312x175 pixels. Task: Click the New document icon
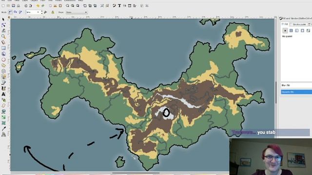coord(3,6)
